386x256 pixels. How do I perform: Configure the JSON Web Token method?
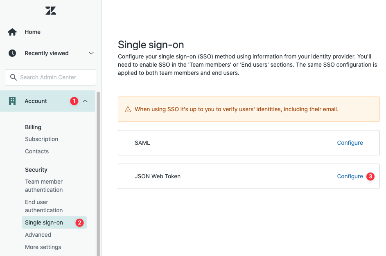pyautogui.click(x=350, y=176)
